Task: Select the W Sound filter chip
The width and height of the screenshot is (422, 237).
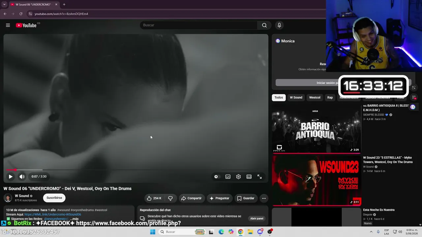Action: tap(296, 97)
